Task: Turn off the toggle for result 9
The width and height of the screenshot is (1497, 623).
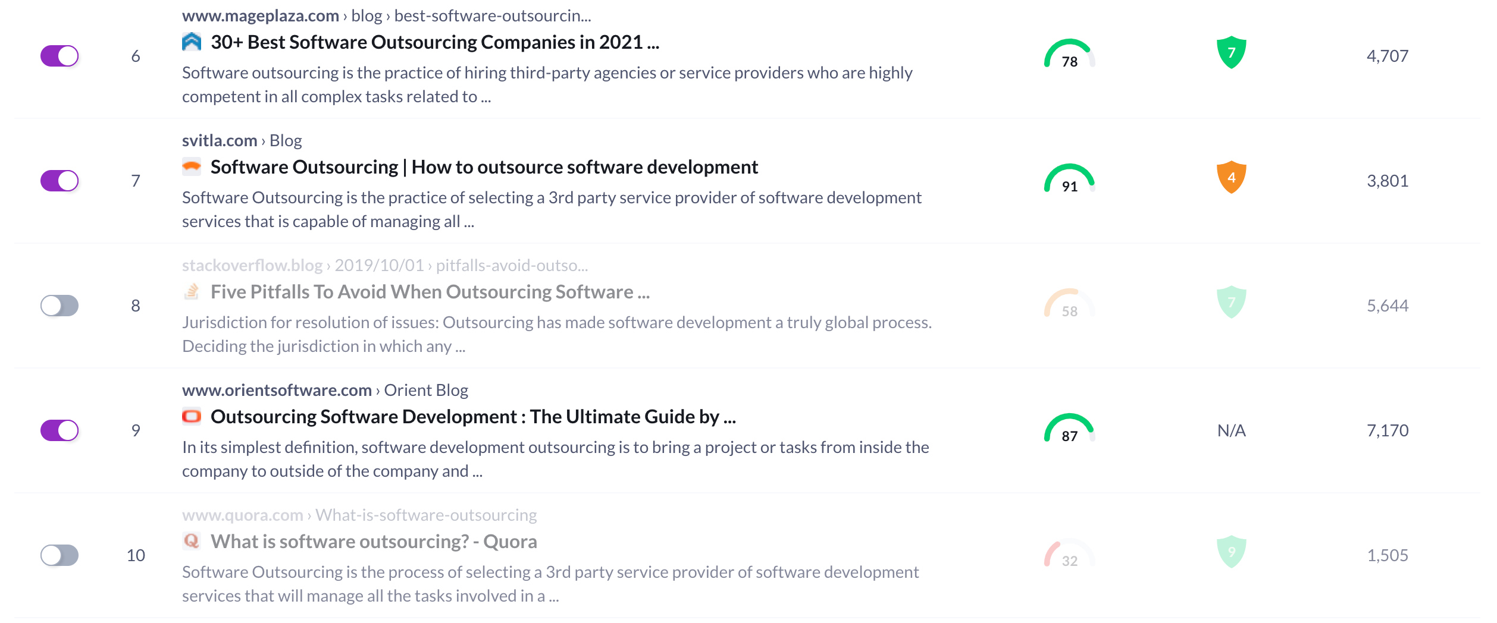Action: point(59,431)
